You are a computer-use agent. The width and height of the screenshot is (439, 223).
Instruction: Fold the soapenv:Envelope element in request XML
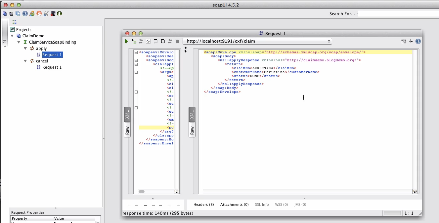(136, 52)
